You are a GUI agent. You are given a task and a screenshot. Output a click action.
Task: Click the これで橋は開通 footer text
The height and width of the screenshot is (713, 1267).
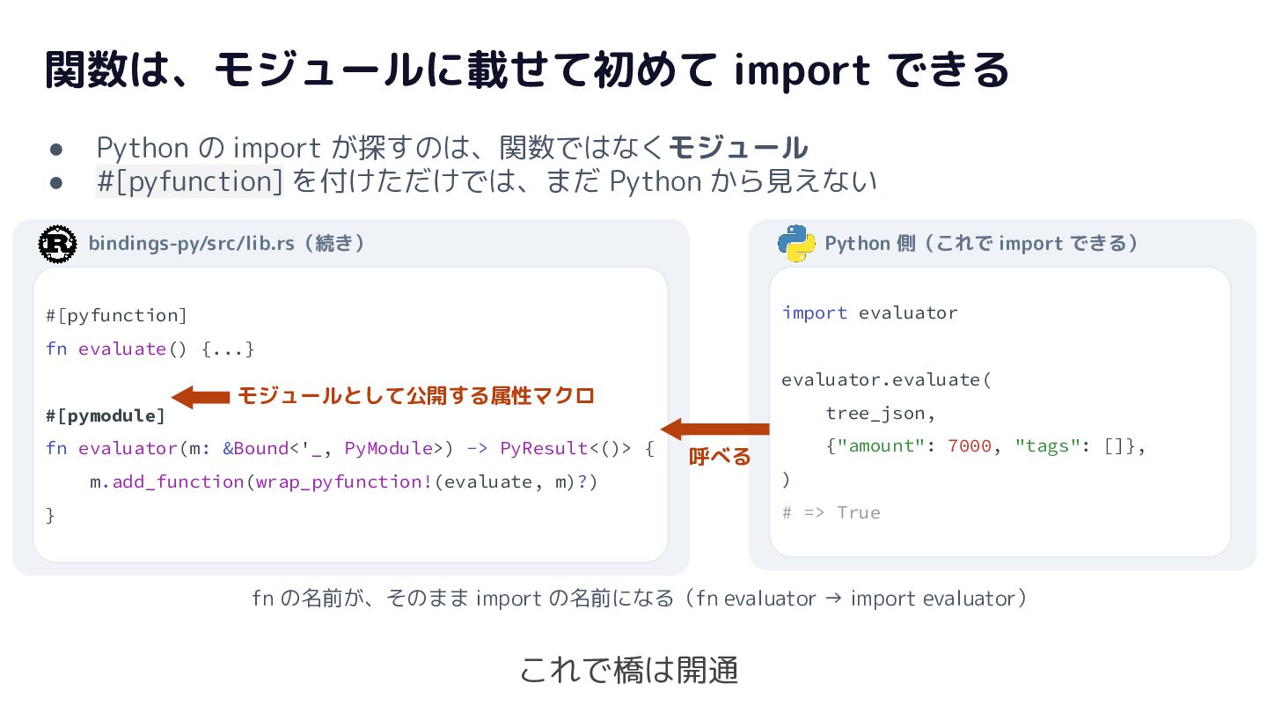[628, 671]
